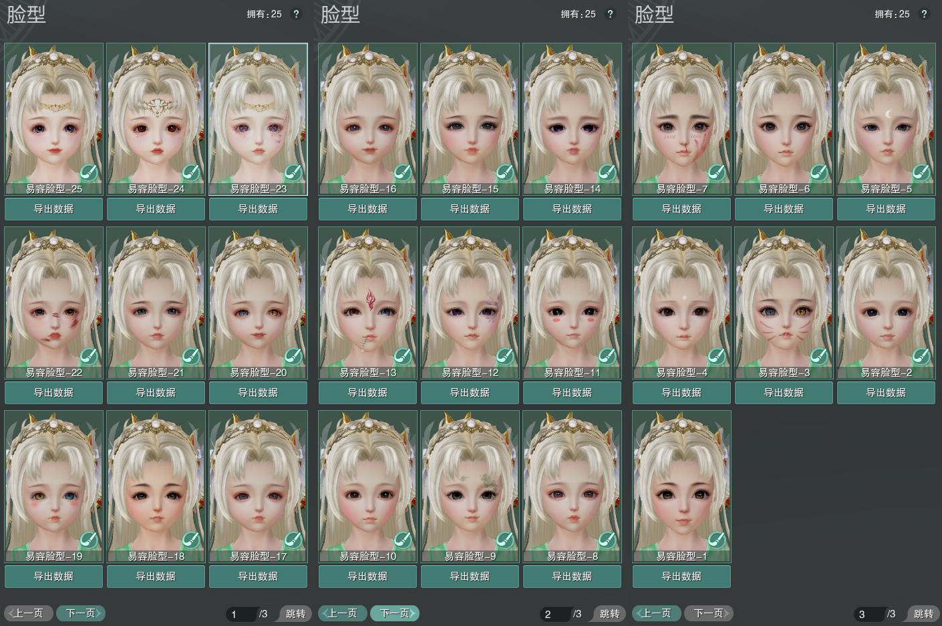
Task: Open help icon in page 2 panel
Action: [611, 14]
